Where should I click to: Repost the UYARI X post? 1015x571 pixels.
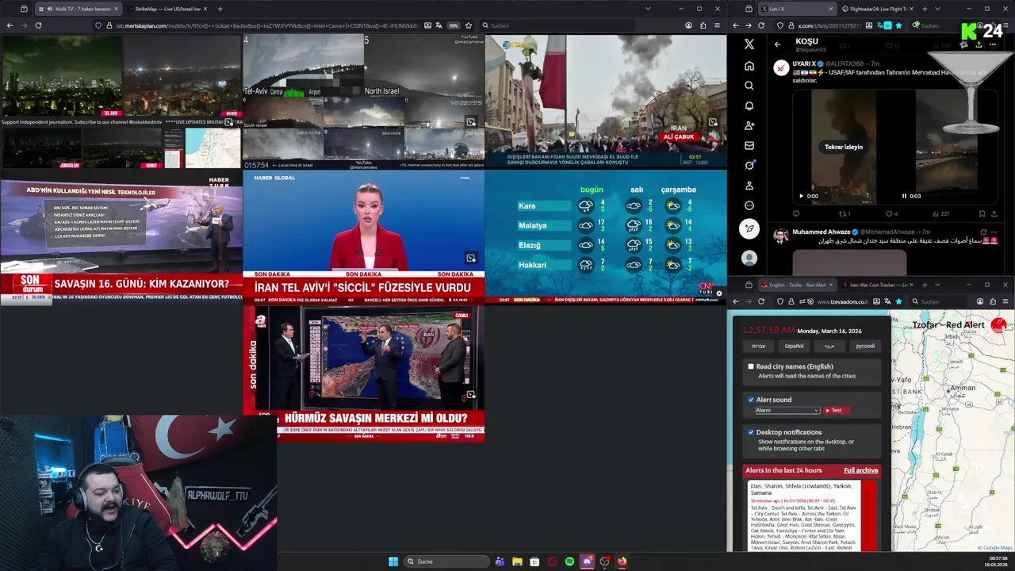pyautogui.click(x=844, y=213)
